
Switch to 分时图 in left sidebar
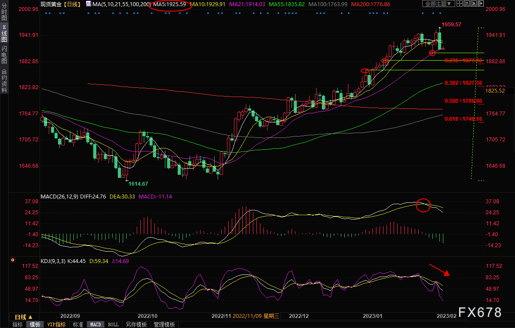point(4,12)
